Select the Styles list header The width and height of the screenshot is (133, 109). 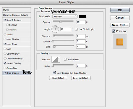pyautogui.click(x=17, y=10)
